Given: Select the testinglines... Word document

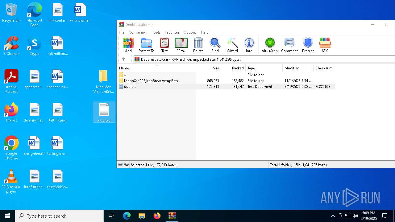Looking at the screenshot, I should [58, 146].
